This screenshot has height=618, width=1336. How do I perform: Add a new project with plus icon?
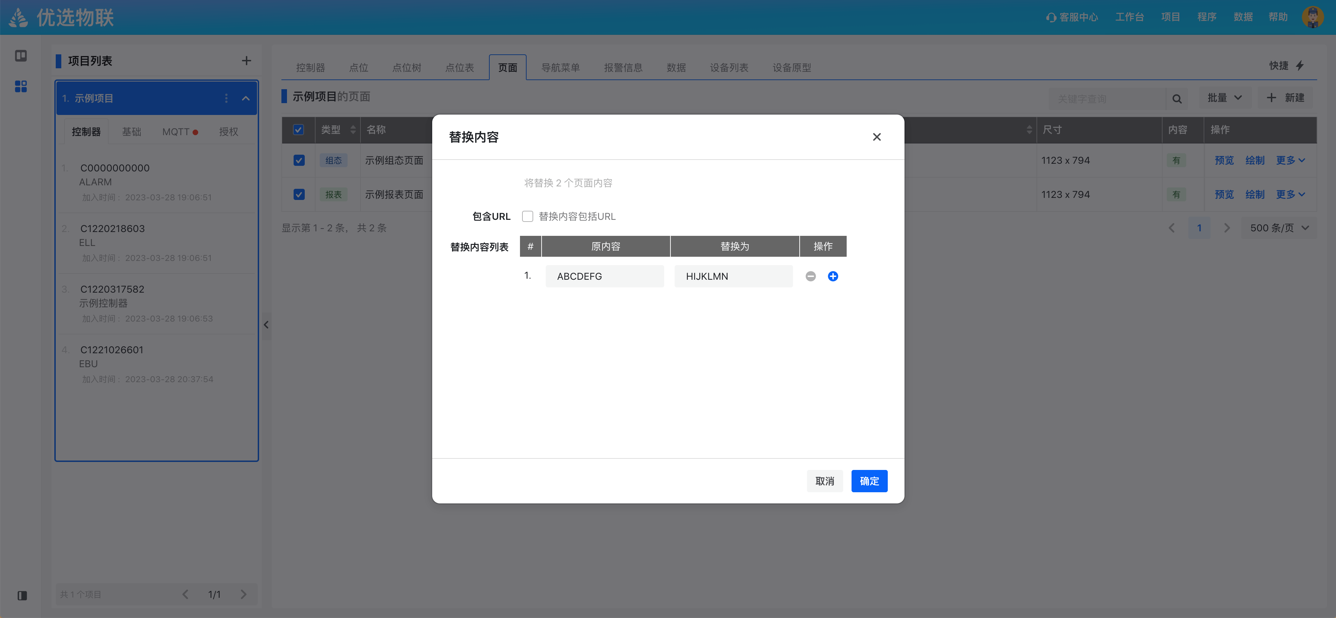(246, 61)
